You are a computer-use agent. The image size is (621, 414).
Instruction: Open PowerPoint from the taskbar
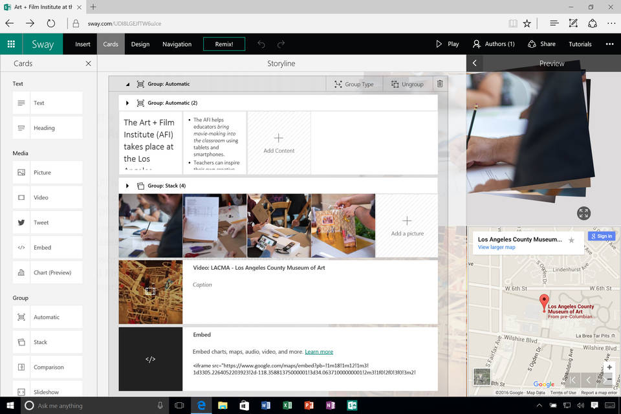click(309, 406)
